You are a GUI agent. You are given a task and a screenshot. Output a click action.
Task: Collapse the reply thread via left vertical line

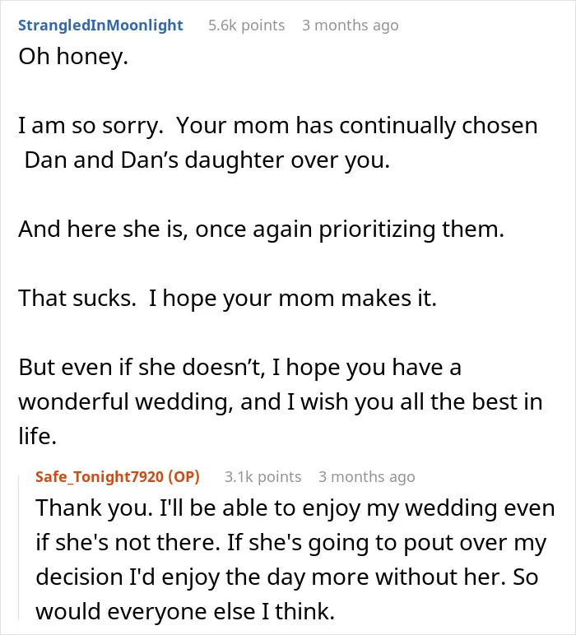click(x=19, y=548)
